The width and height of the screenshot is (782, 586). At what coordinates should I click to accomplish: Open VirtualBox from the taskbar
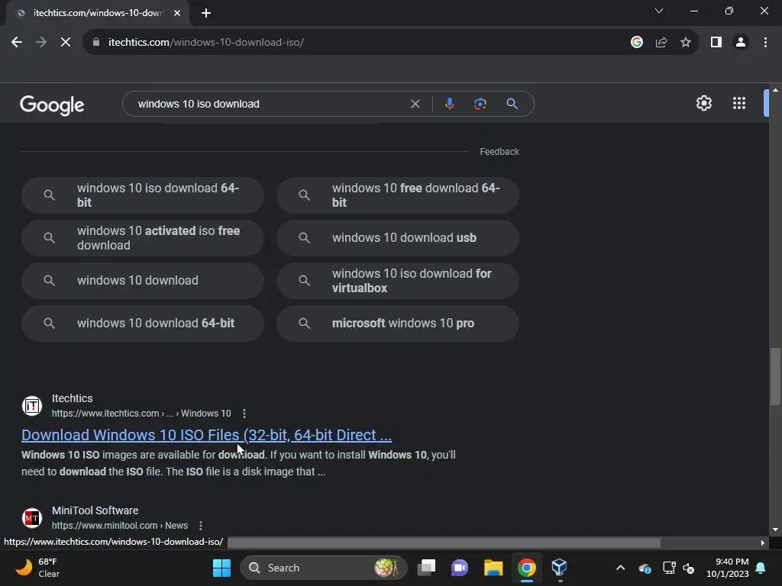(x=559, y=568)
